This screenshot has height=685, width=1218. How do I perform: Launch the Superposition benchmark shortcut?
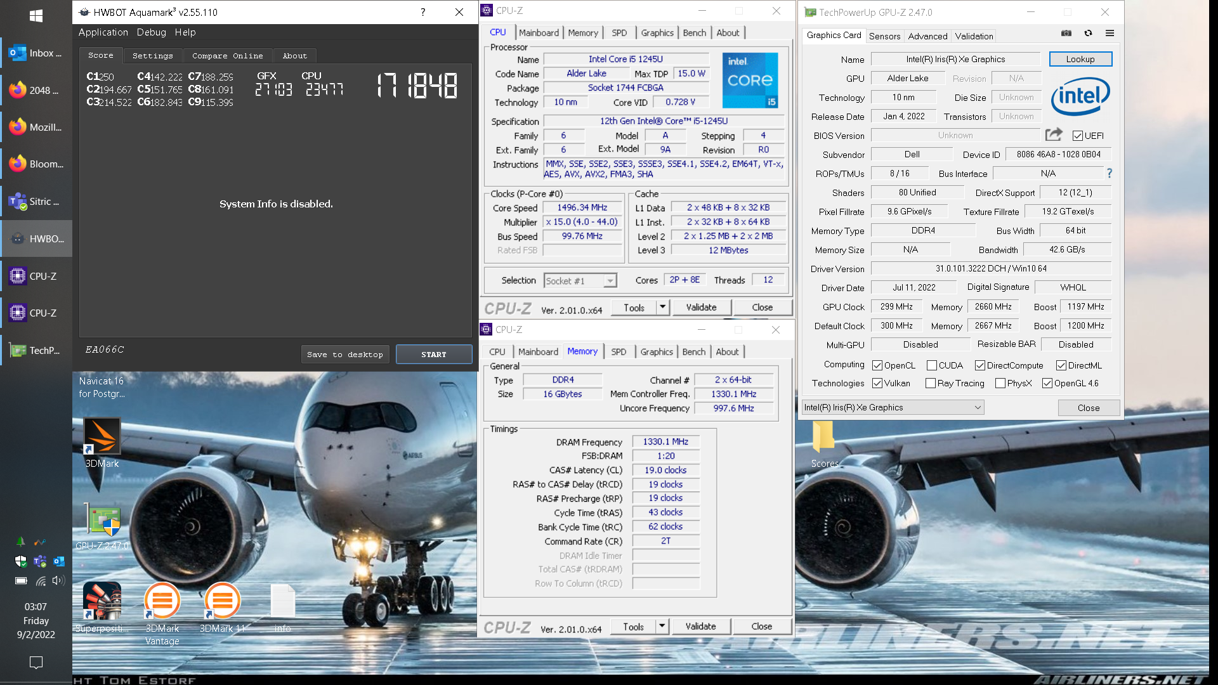point(102,608)
